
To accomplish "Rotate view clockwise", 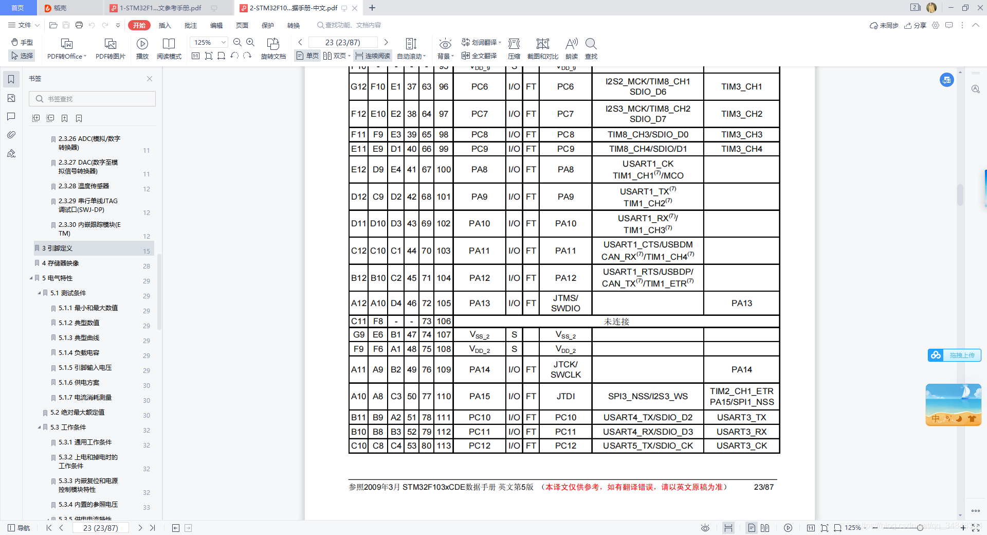I will (247, 56).
